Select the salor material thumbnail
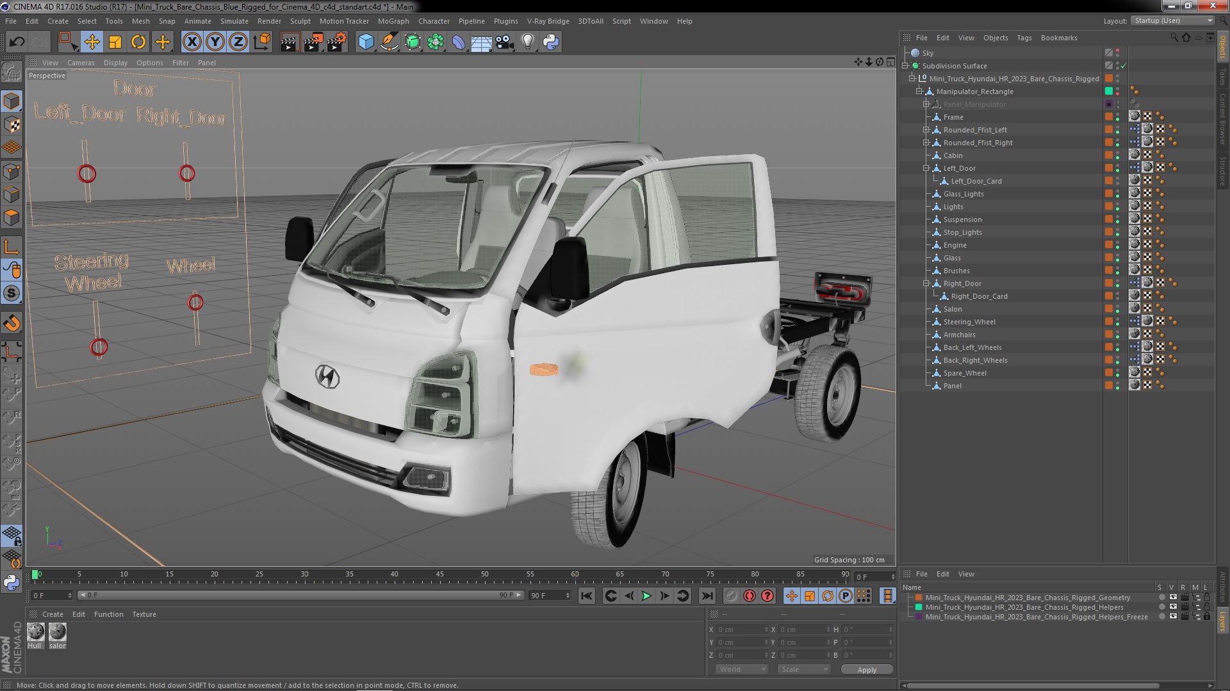 58,632
